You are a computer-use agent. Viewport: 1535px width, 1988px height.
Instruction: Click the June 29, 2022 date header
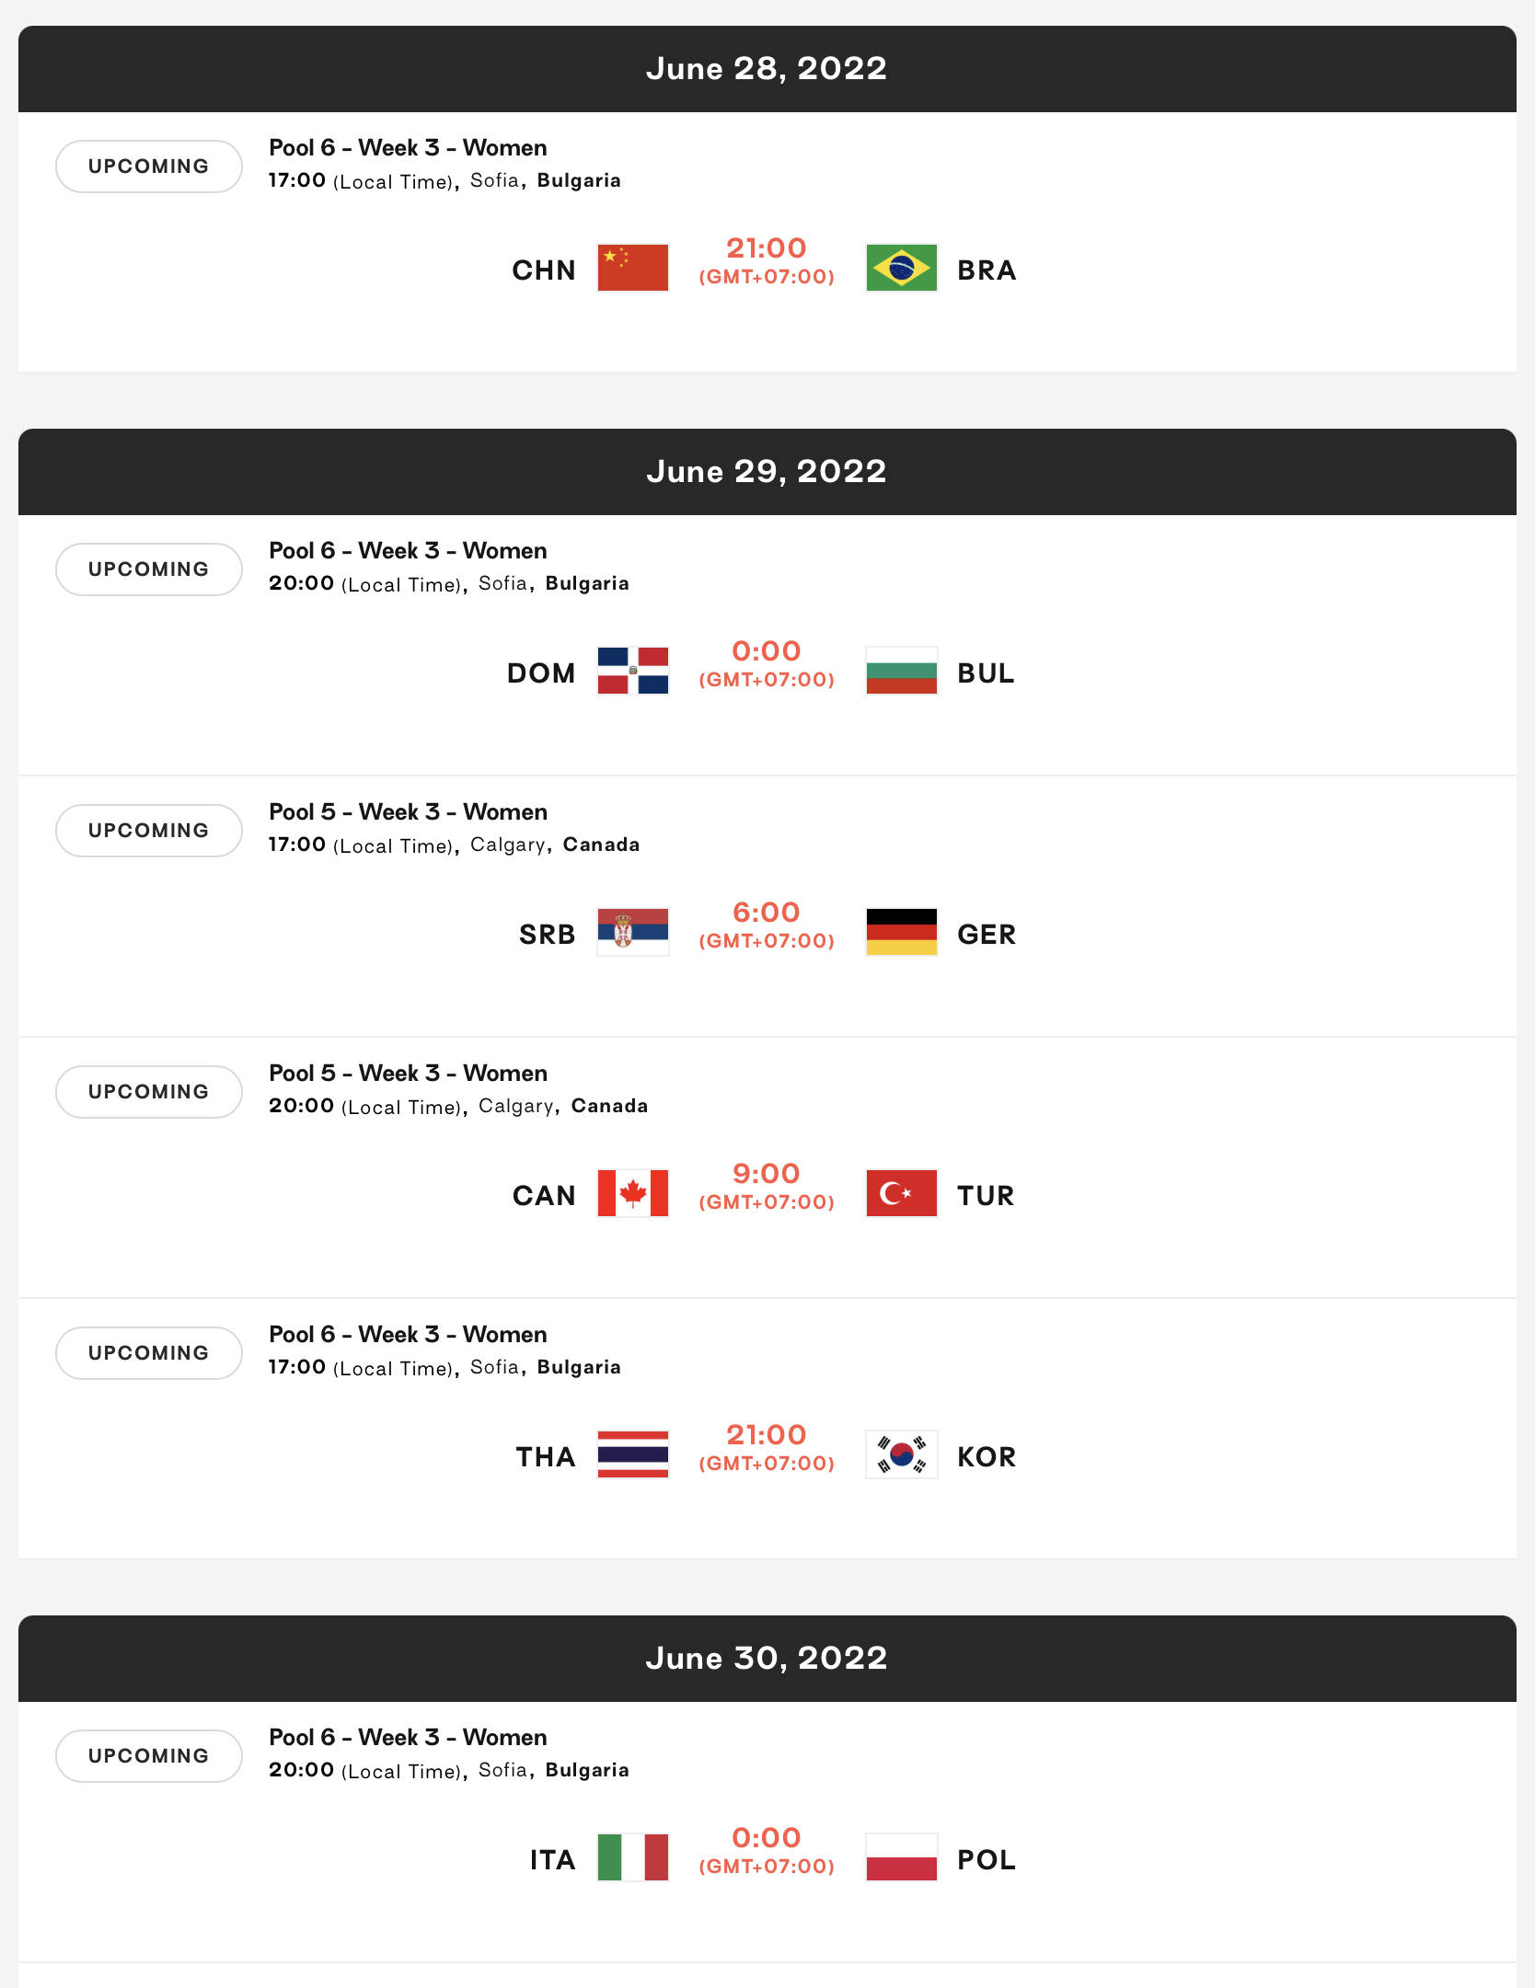(x=766, y=471)
